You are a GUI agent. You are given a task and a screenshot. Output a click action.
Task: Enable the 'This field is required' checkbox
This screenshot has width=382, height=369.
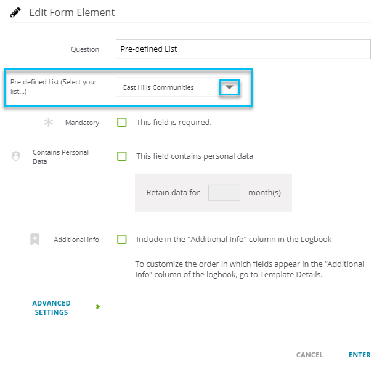[122, 122]
